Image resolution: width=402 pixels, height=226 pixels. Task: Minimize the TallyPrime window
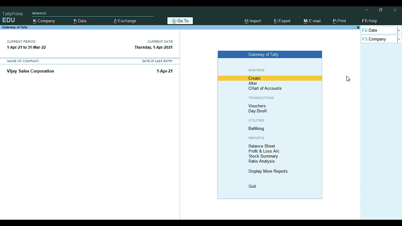tap(367, 10)
